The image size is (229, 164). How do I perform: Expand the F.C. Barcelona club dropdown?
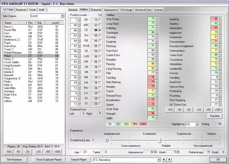tap(159, 160)
